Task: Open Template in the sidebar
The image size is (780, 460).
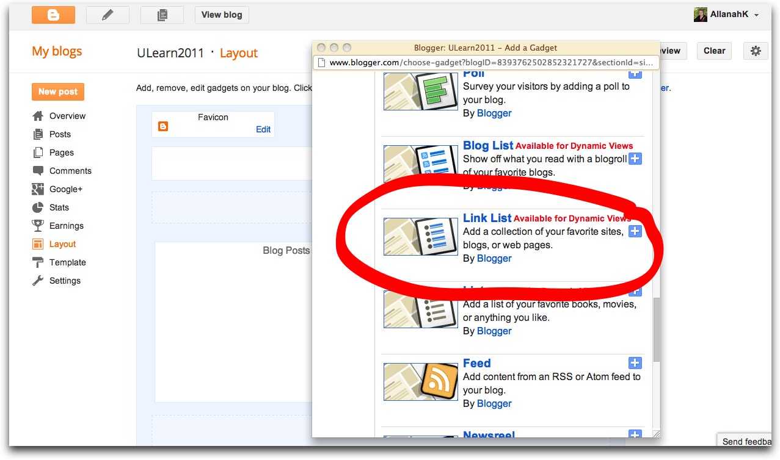Action: coord(68,262)
